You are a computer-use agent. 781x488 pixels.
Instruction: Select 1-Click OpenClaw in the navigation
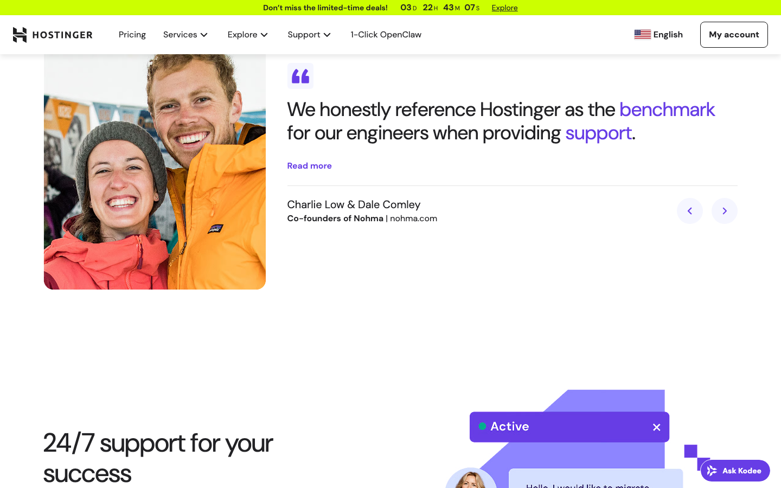point(386,34)
